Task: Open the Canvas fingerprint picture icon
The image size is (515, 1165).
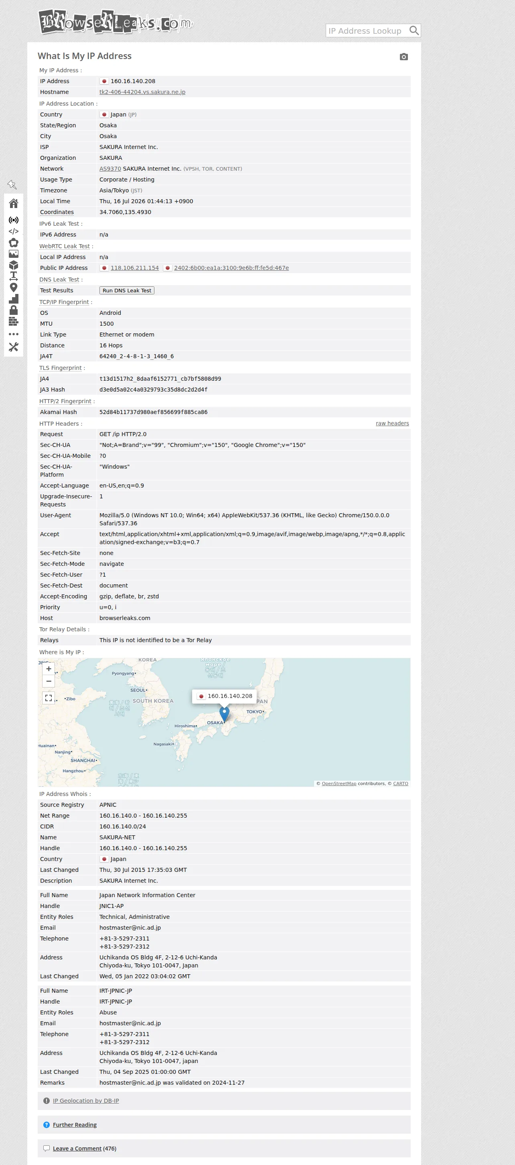Action: (14, 254)
